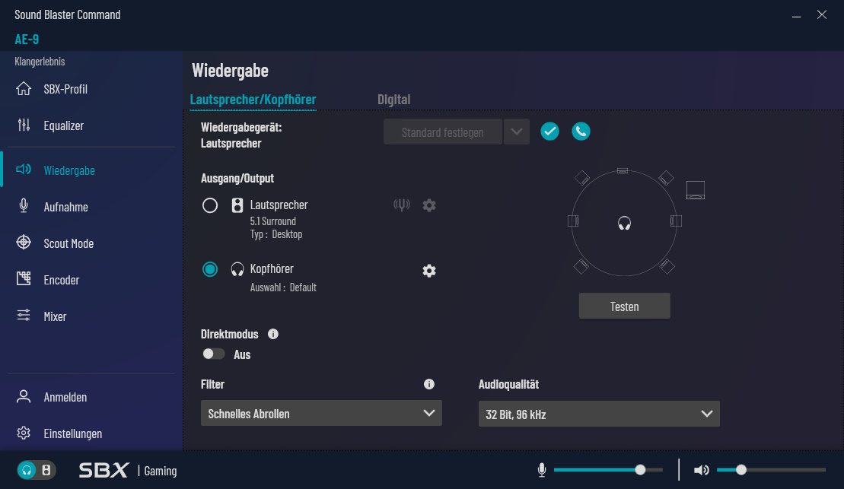844x489 pixels.
Task: Close the Sound Blaster Command window
Action: pyautogui.click(x=822, y=14)
